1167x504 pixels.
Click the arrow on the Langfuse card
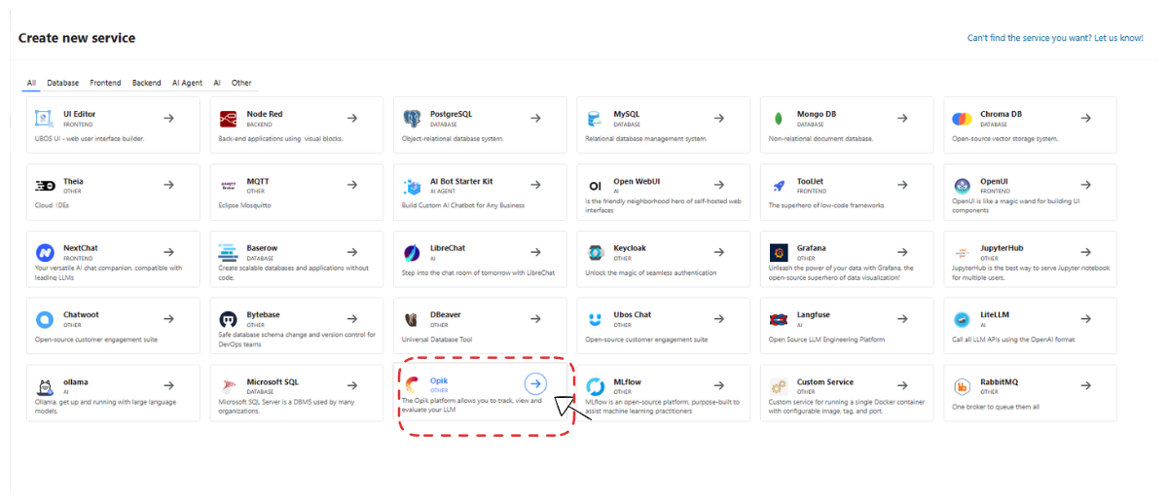coord(902,318)
